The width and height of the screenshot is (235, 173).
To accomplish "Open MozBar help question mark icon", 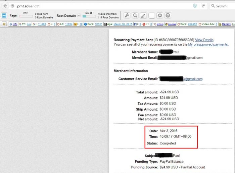I will point(168,15).
